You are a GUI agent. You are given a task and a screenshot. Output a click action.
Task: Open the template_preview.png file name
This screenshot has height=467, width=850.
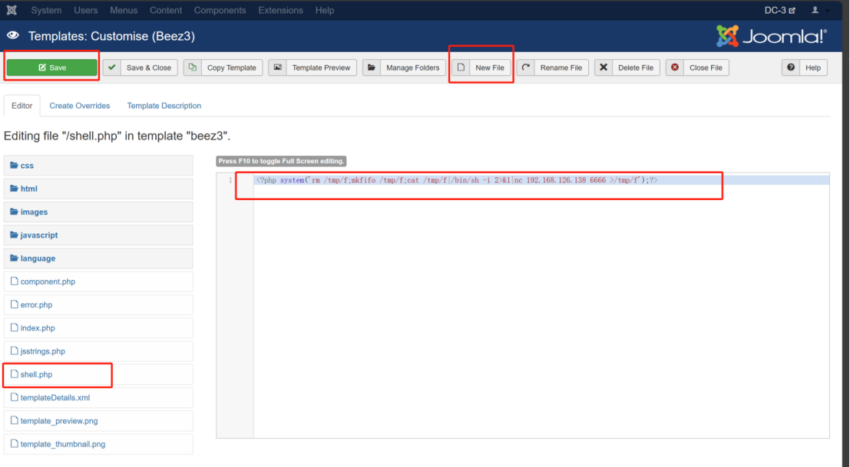coord(59,421)
